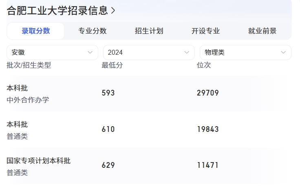Click chevron arrow in 2024 selector
Screen dimensions: 300x187
click(x=187, y=52)
